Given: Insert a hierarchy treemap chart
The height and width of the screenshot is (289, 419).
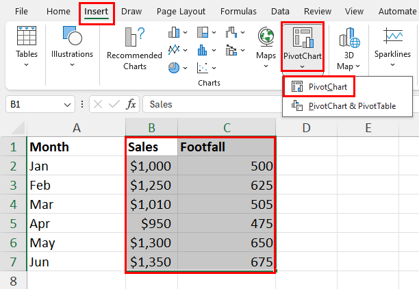Looking at the screenshot, I should (203, 32).
